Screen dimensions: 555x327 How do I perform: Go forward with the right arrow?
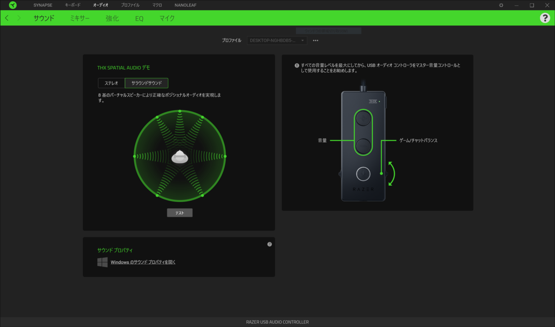point(19,18)
